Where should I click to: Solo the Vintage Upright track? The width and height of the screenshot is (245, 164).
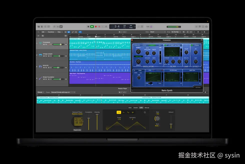click(46, 56)
